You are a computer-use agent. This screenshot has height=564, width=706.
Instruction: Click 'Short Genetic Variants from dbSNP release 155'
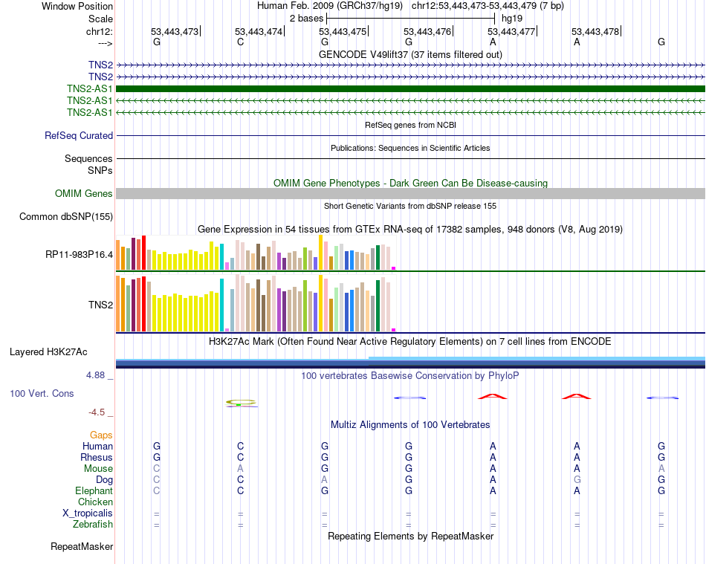pyautogui.click(x=410, y=206)
